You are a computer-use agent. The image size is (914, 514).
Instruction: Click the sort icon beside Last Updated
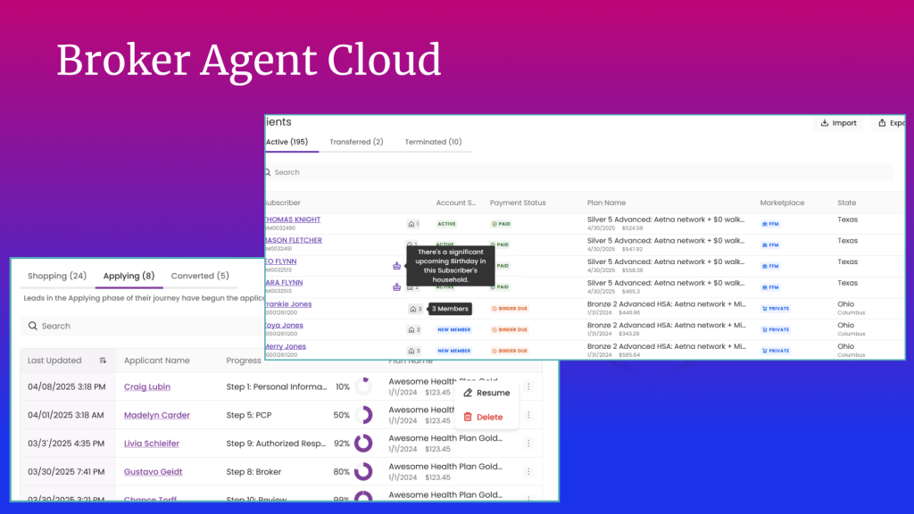coord(103,361)
